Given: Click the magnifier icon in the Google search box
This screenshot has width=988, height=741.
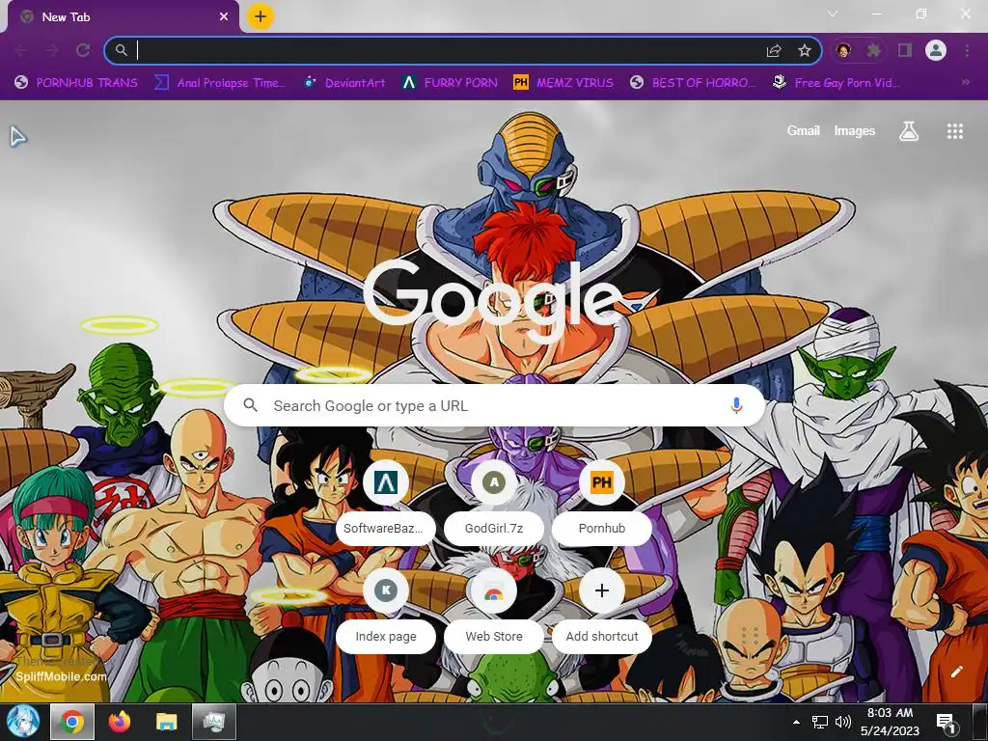Looking at the screenshot, I should click(x=250, y=405).
